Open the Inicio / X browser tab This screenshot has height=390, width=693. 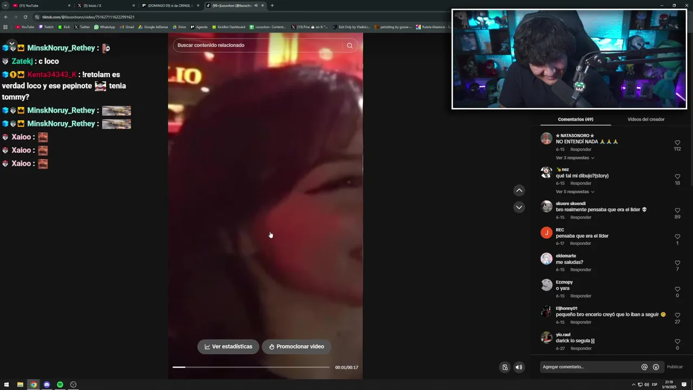coord(106,5)
